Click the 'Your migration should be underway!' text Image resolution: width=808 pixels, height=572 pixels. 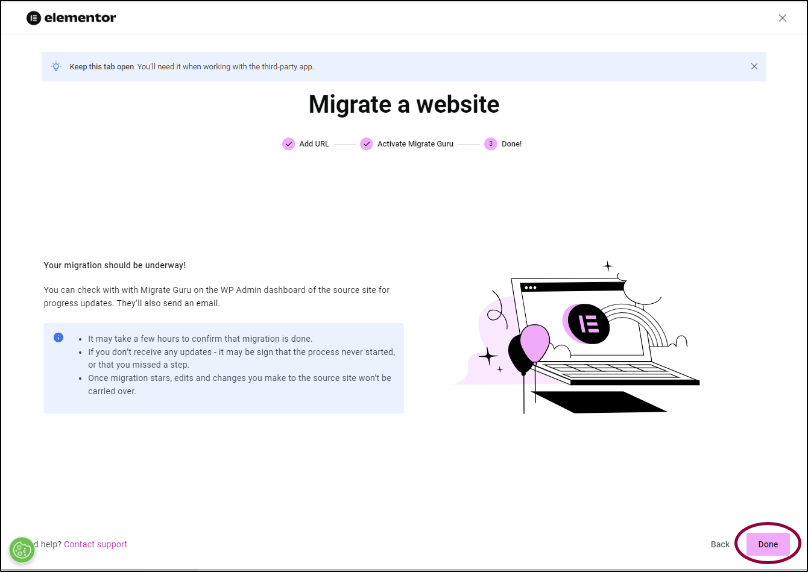click(x=115, y=265)
